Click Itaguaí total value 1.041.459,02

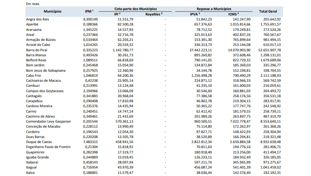pos(268,167)
